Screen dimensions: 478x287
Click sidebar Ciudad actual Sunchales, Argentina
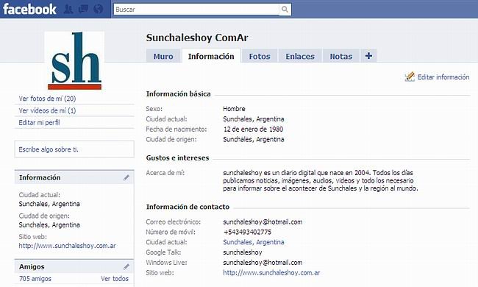49,203
